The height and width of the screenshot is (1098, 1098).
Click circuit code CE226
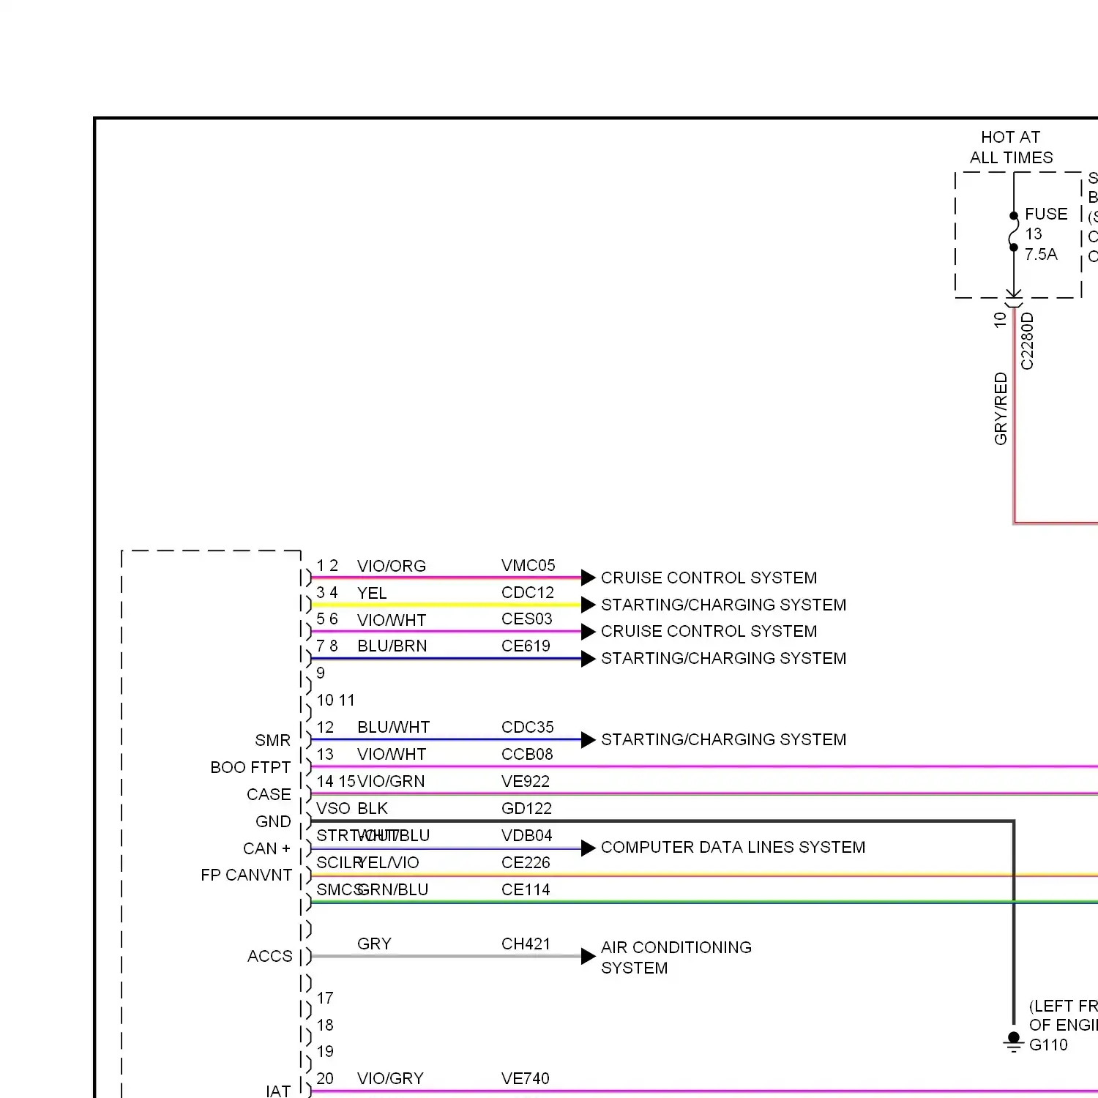(x=526, y=862)
